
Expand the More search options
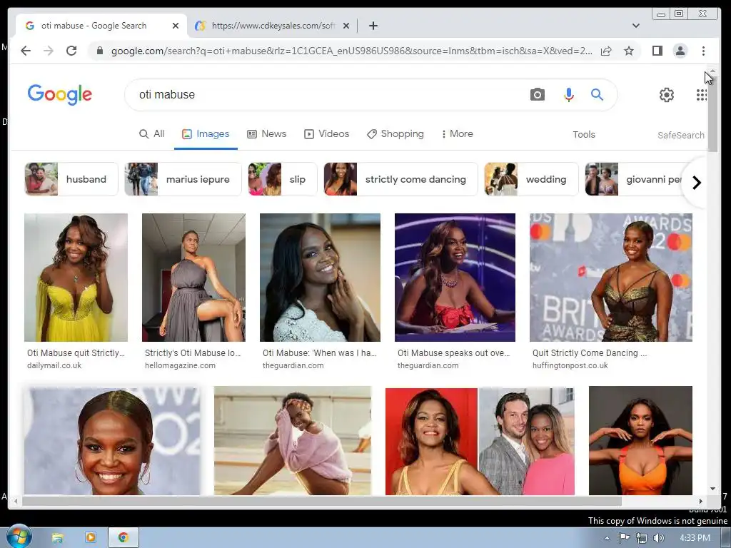[458, 134]
